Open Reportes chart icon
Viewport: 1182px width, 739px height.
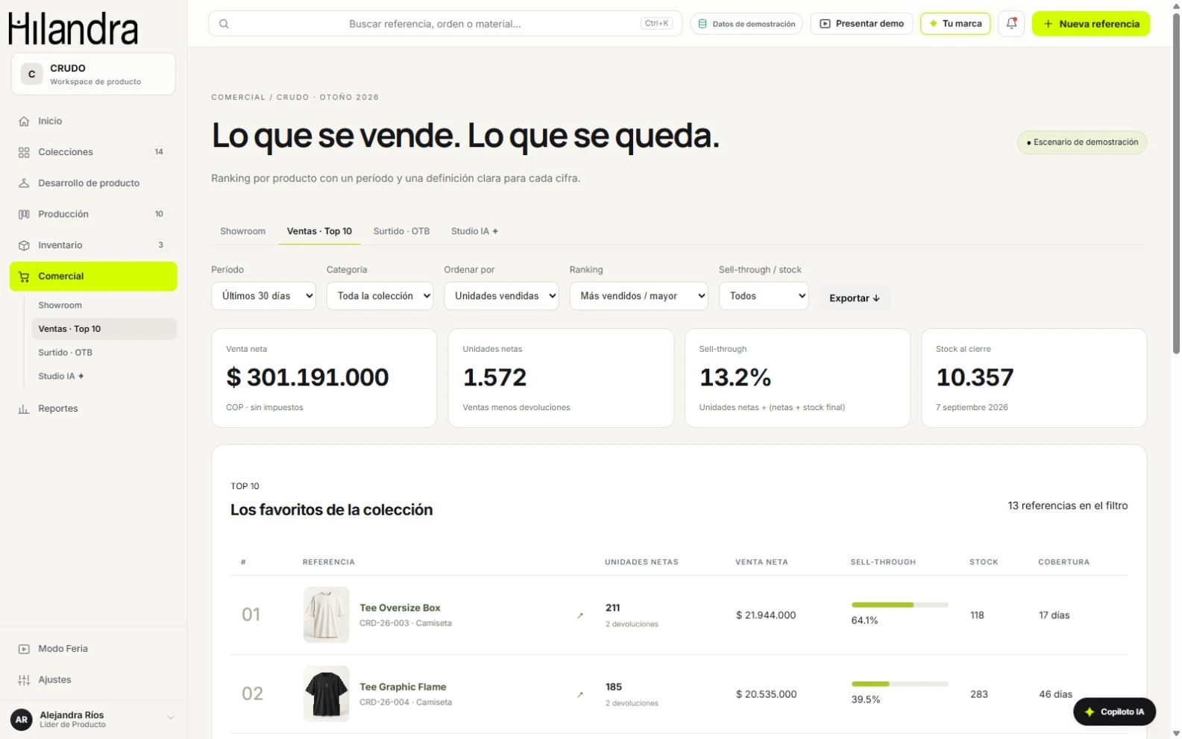pos(24,409)
